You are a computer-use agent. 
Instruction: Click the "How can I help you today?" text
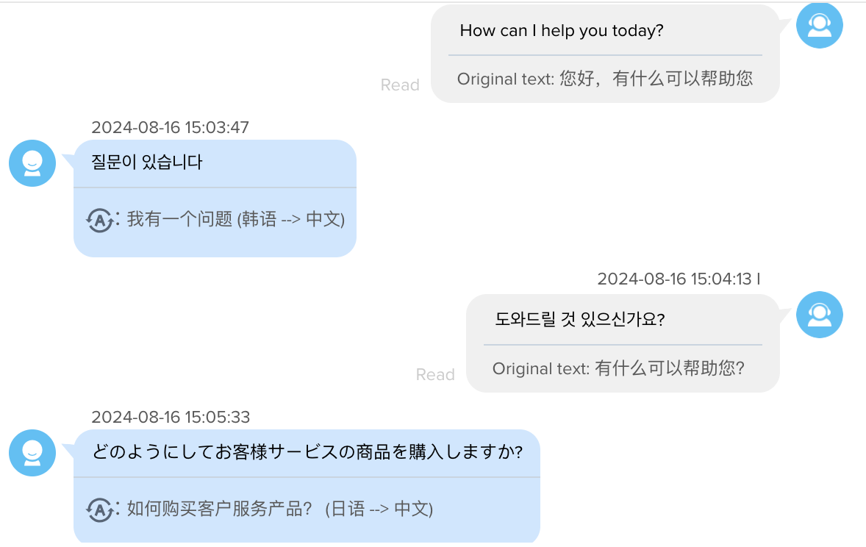point(562,30)
